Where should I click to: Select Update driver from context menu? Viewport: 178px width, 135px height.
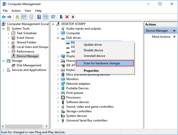(93, 45)
